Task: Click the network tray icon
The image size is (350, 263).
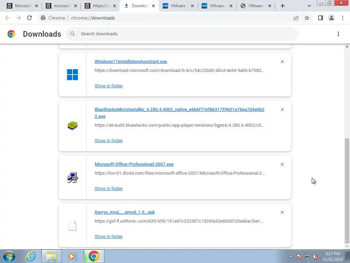Action: (307, 257)
